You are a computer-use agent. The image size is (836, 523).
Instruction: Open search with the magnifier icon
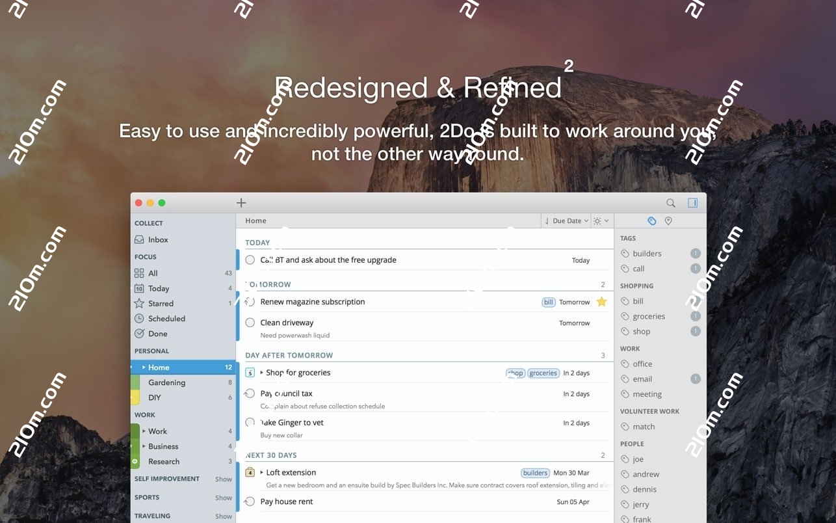[670, 202]
